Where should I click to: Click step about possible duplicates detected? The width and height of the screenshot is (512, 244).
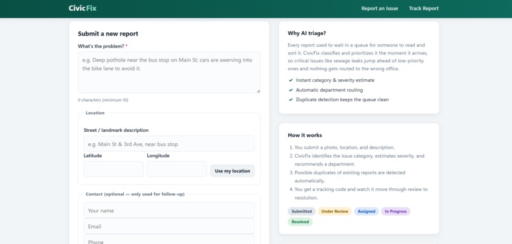pos(350,177)
